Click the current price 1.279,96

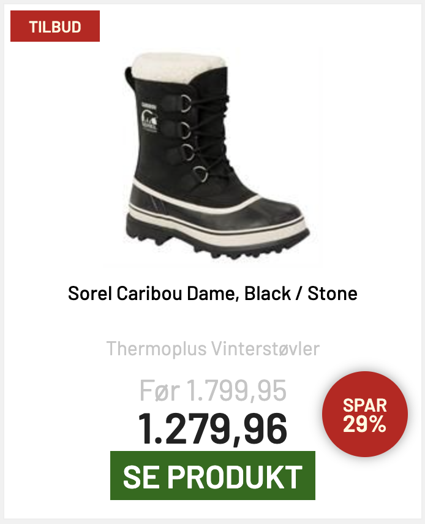[212, 428]
